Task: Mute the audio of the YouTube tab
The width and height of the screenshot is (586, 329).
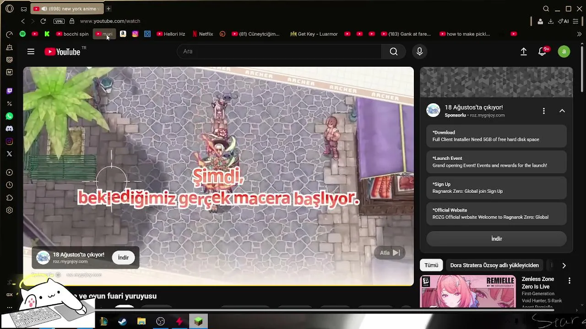Action: click(44, 9)
